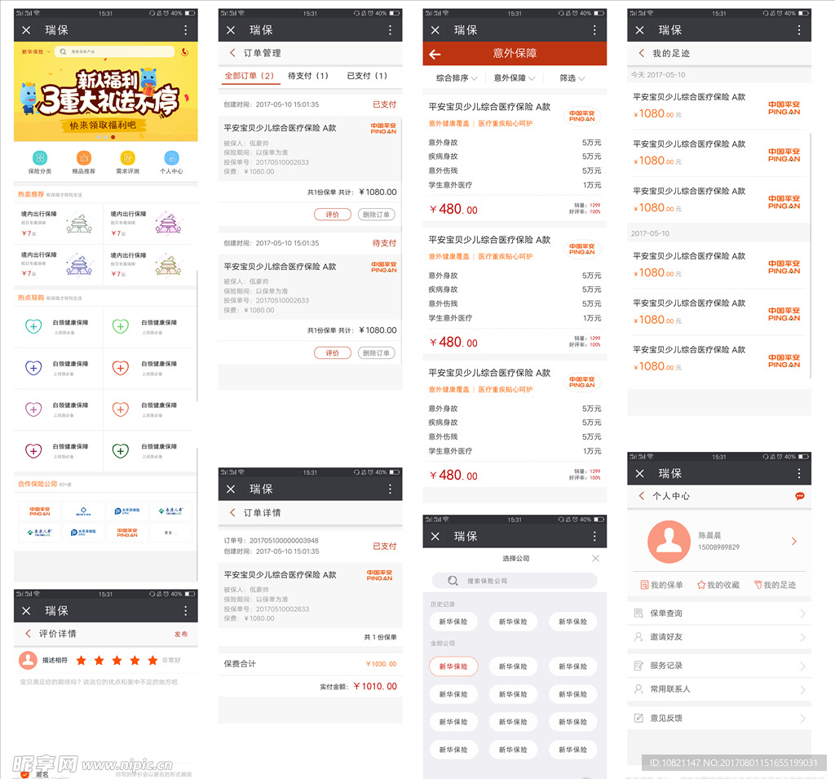Open the 筛选 filter dropdown
Image resolution: width=835 pixels, height=779 pixels.
click(572, 77)
